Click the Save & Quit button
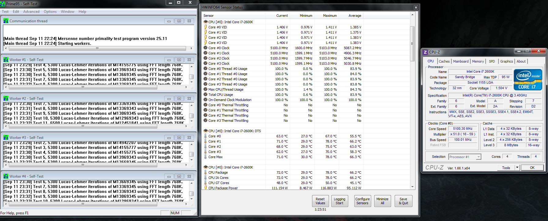 tap(404, 201)
